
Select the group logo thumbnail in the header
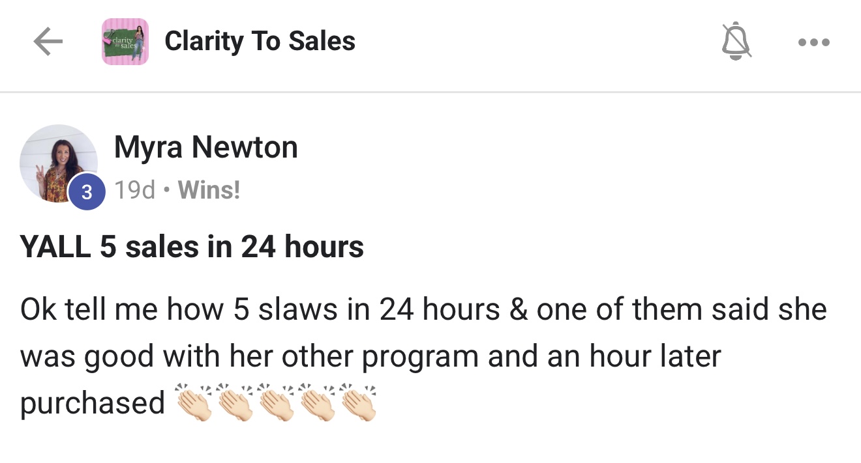[x=125, y=41]
